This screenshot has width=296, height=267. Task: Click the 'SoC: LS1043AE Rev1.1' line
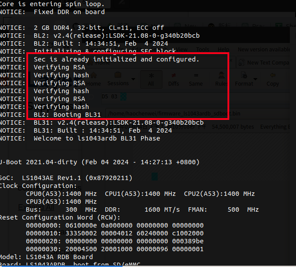point(66,178)
